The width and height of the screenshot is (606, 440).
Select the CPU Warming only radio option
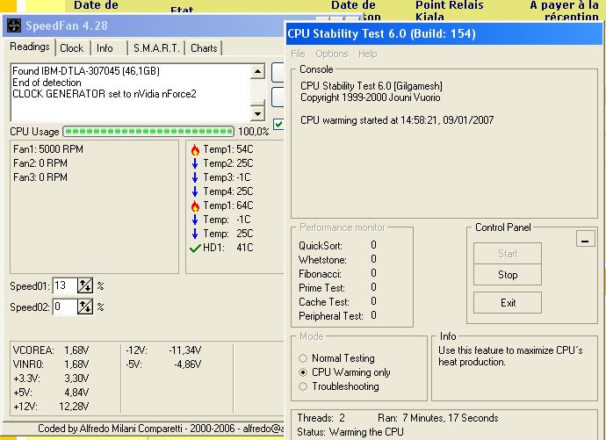tap(303, 372)
